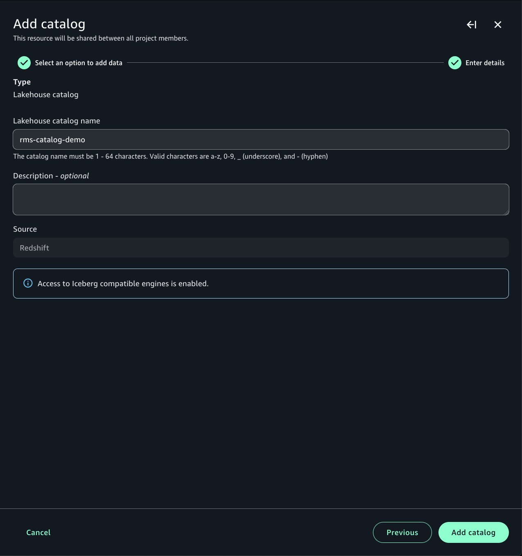Focus the Description optional text area
522x556 pixels.
pos(261,199)
